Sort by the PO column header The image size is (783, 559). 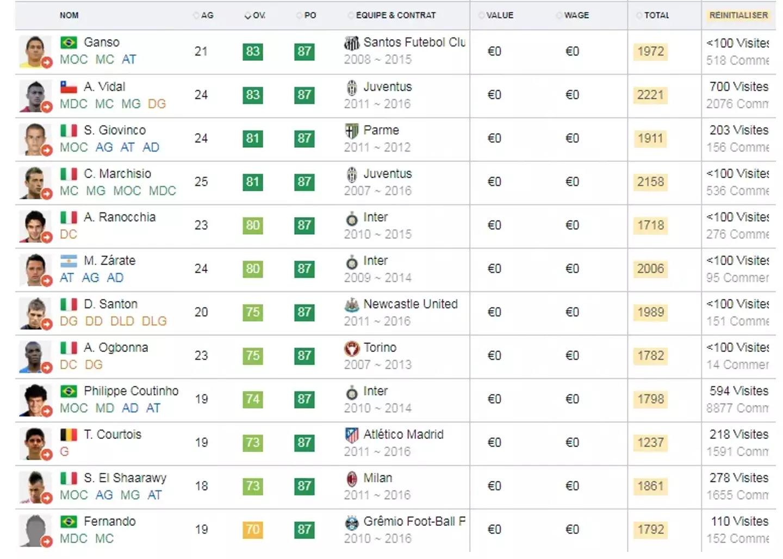pyautogui.click(x=309, y=15)
